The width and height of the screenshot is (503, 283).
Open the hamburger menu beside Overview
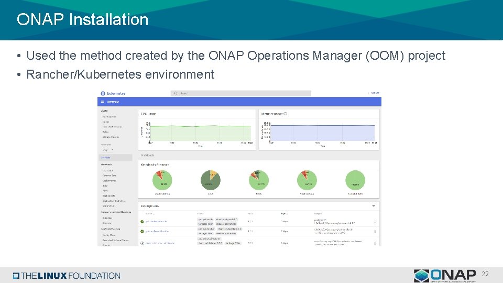[x=102, y=102]
